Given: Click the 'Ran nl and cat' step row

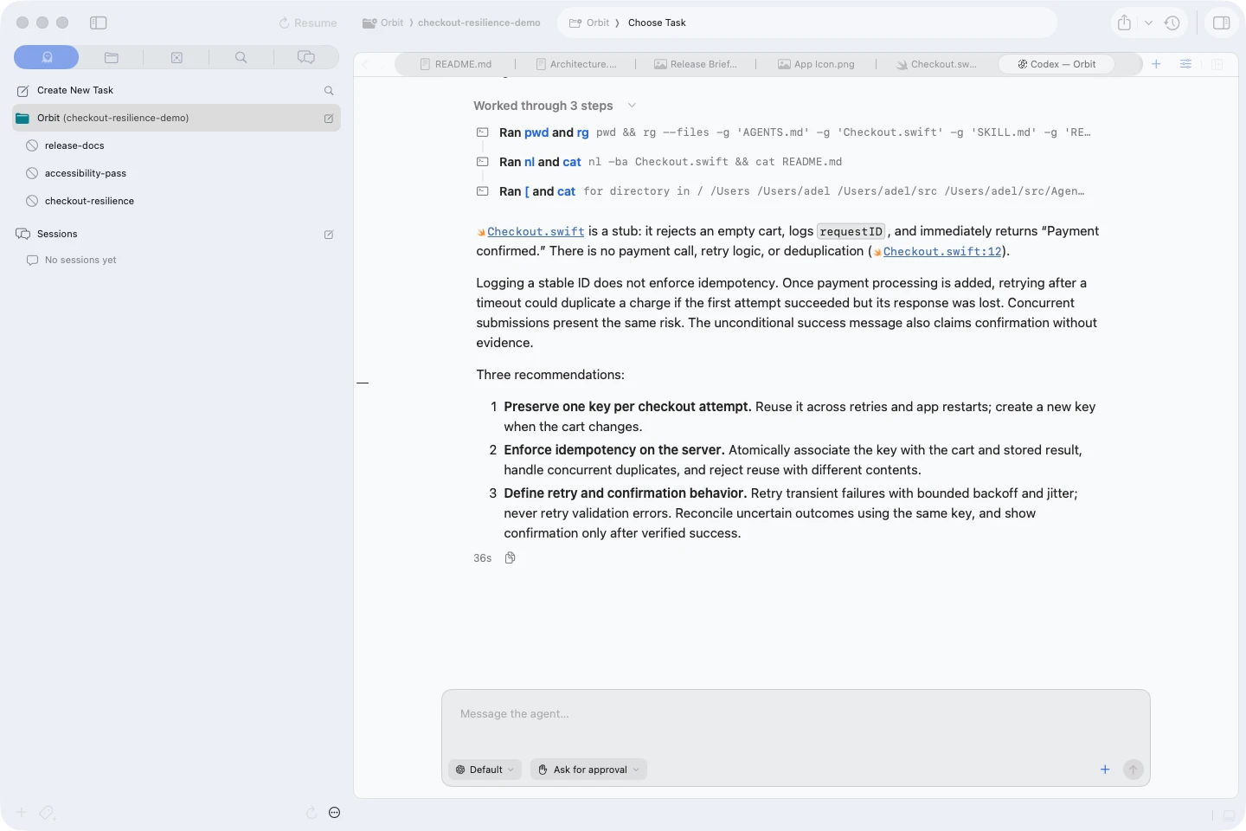Looking at the screenshot, I should [x=658, y=162].
